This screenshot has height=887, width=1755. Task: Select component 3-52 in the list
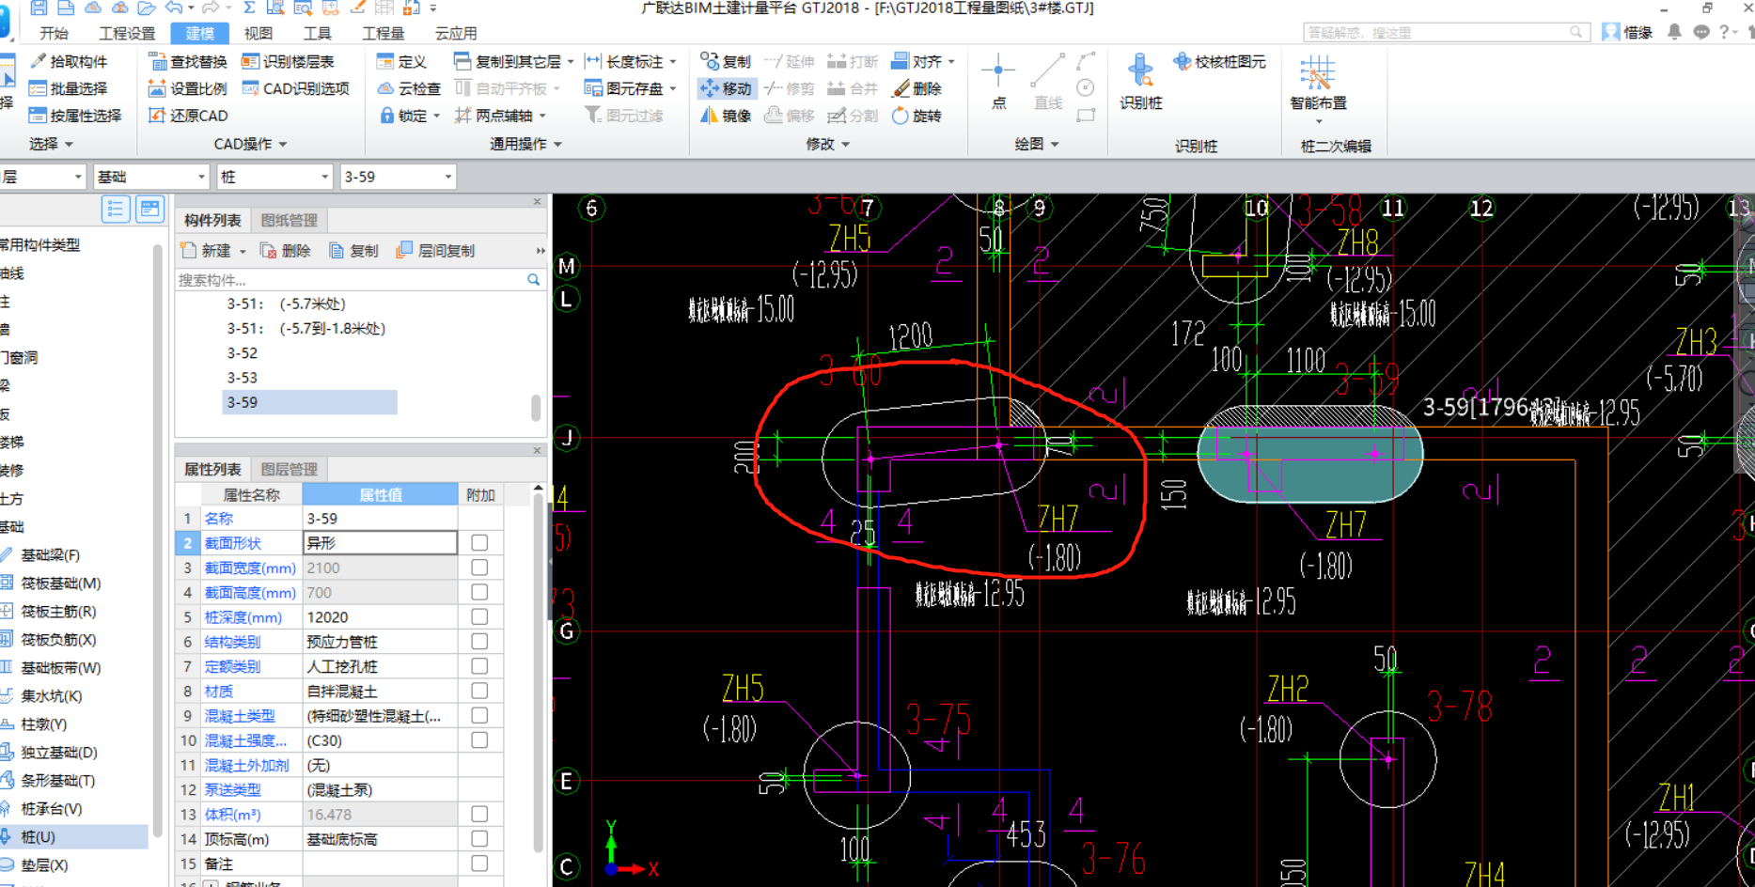coord(243,353)
